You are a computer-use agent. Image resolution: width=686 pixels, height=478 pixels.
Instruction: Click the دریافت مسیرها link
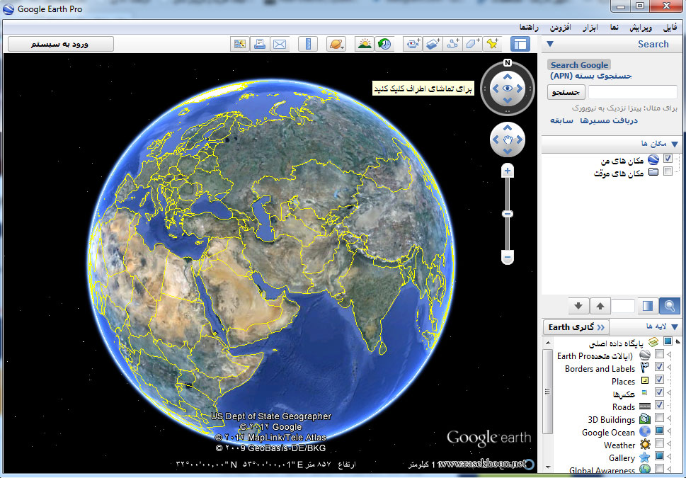pos(609,120)
